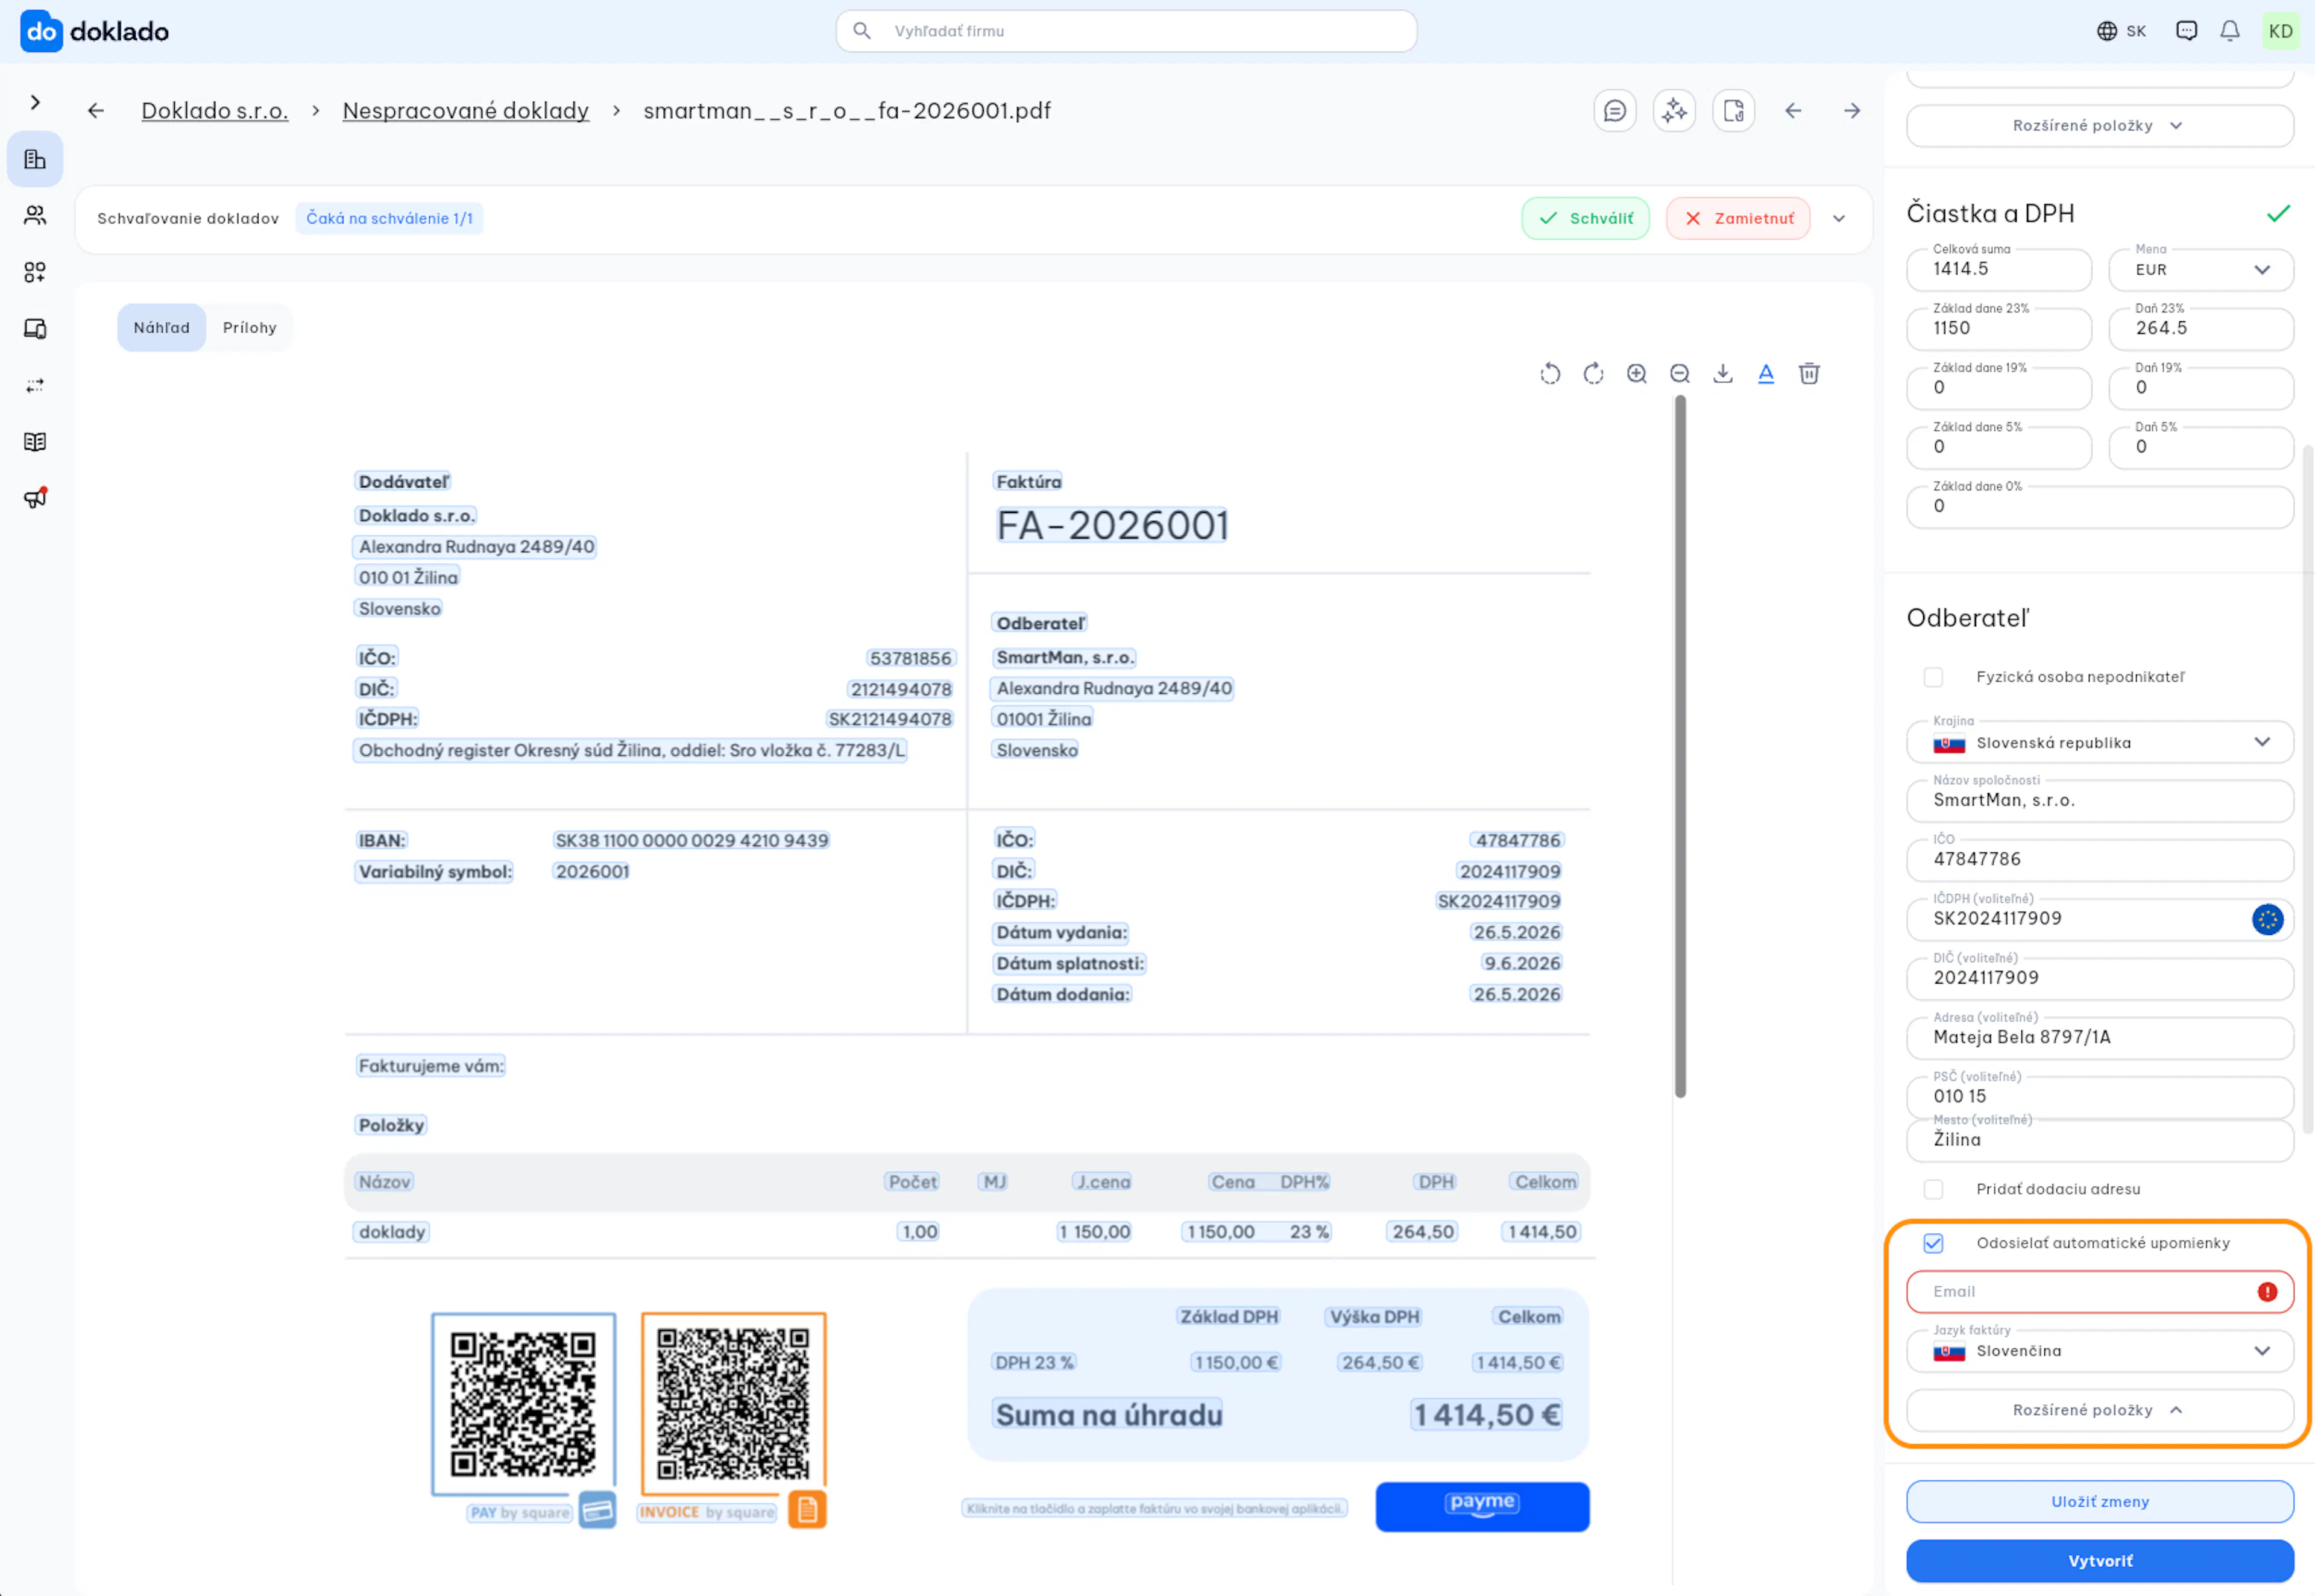Open the Jazyk faktúry dropdown
Image resolution: width=2315 pixels, height=1596 pixels.
[x=2100, y=1351]
